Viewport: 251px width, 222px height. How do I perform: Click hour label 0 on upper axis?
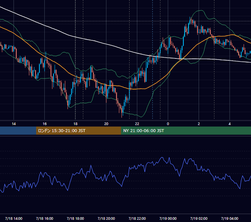(168, 124)
